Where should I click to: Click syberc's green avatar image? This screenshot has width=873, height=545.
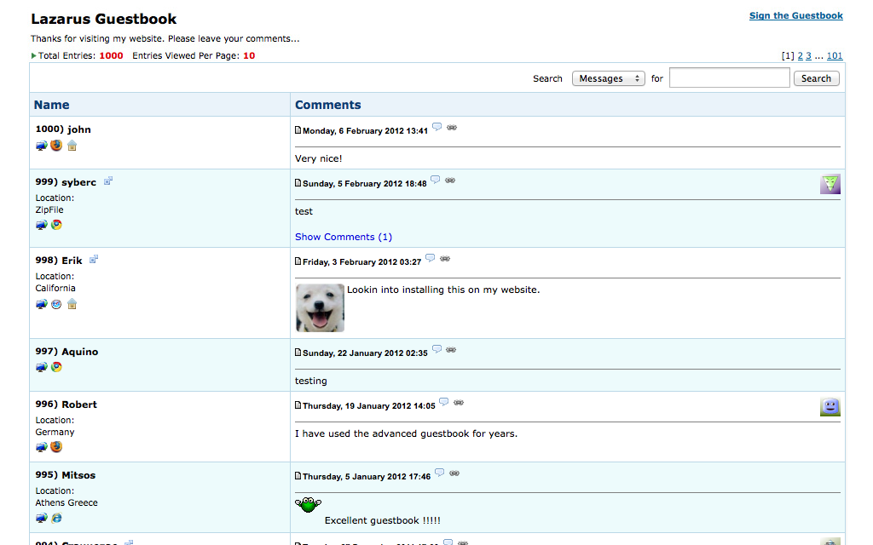(x=830, y=184)
